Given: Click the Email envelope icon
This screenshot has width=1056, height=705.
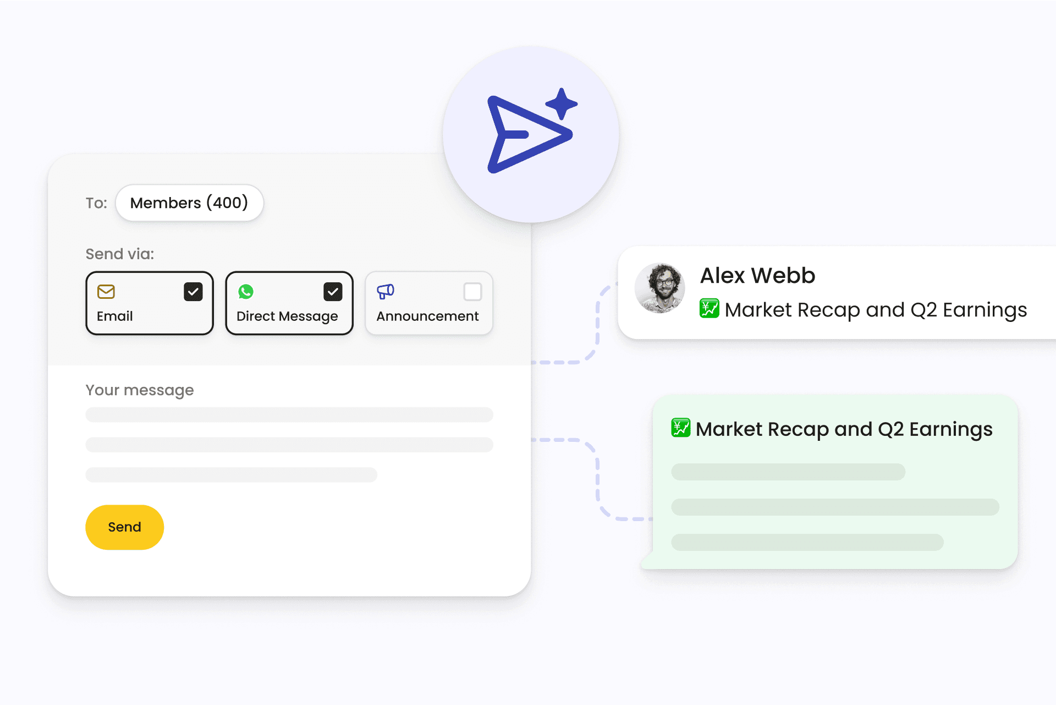Looking at the screenshot, I should [106, 291].
